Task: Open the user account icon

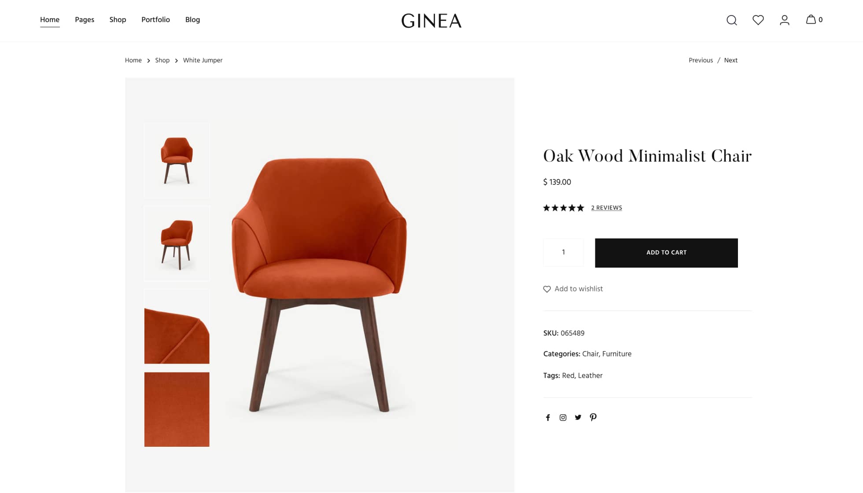Action: click(x=784, y=20)
